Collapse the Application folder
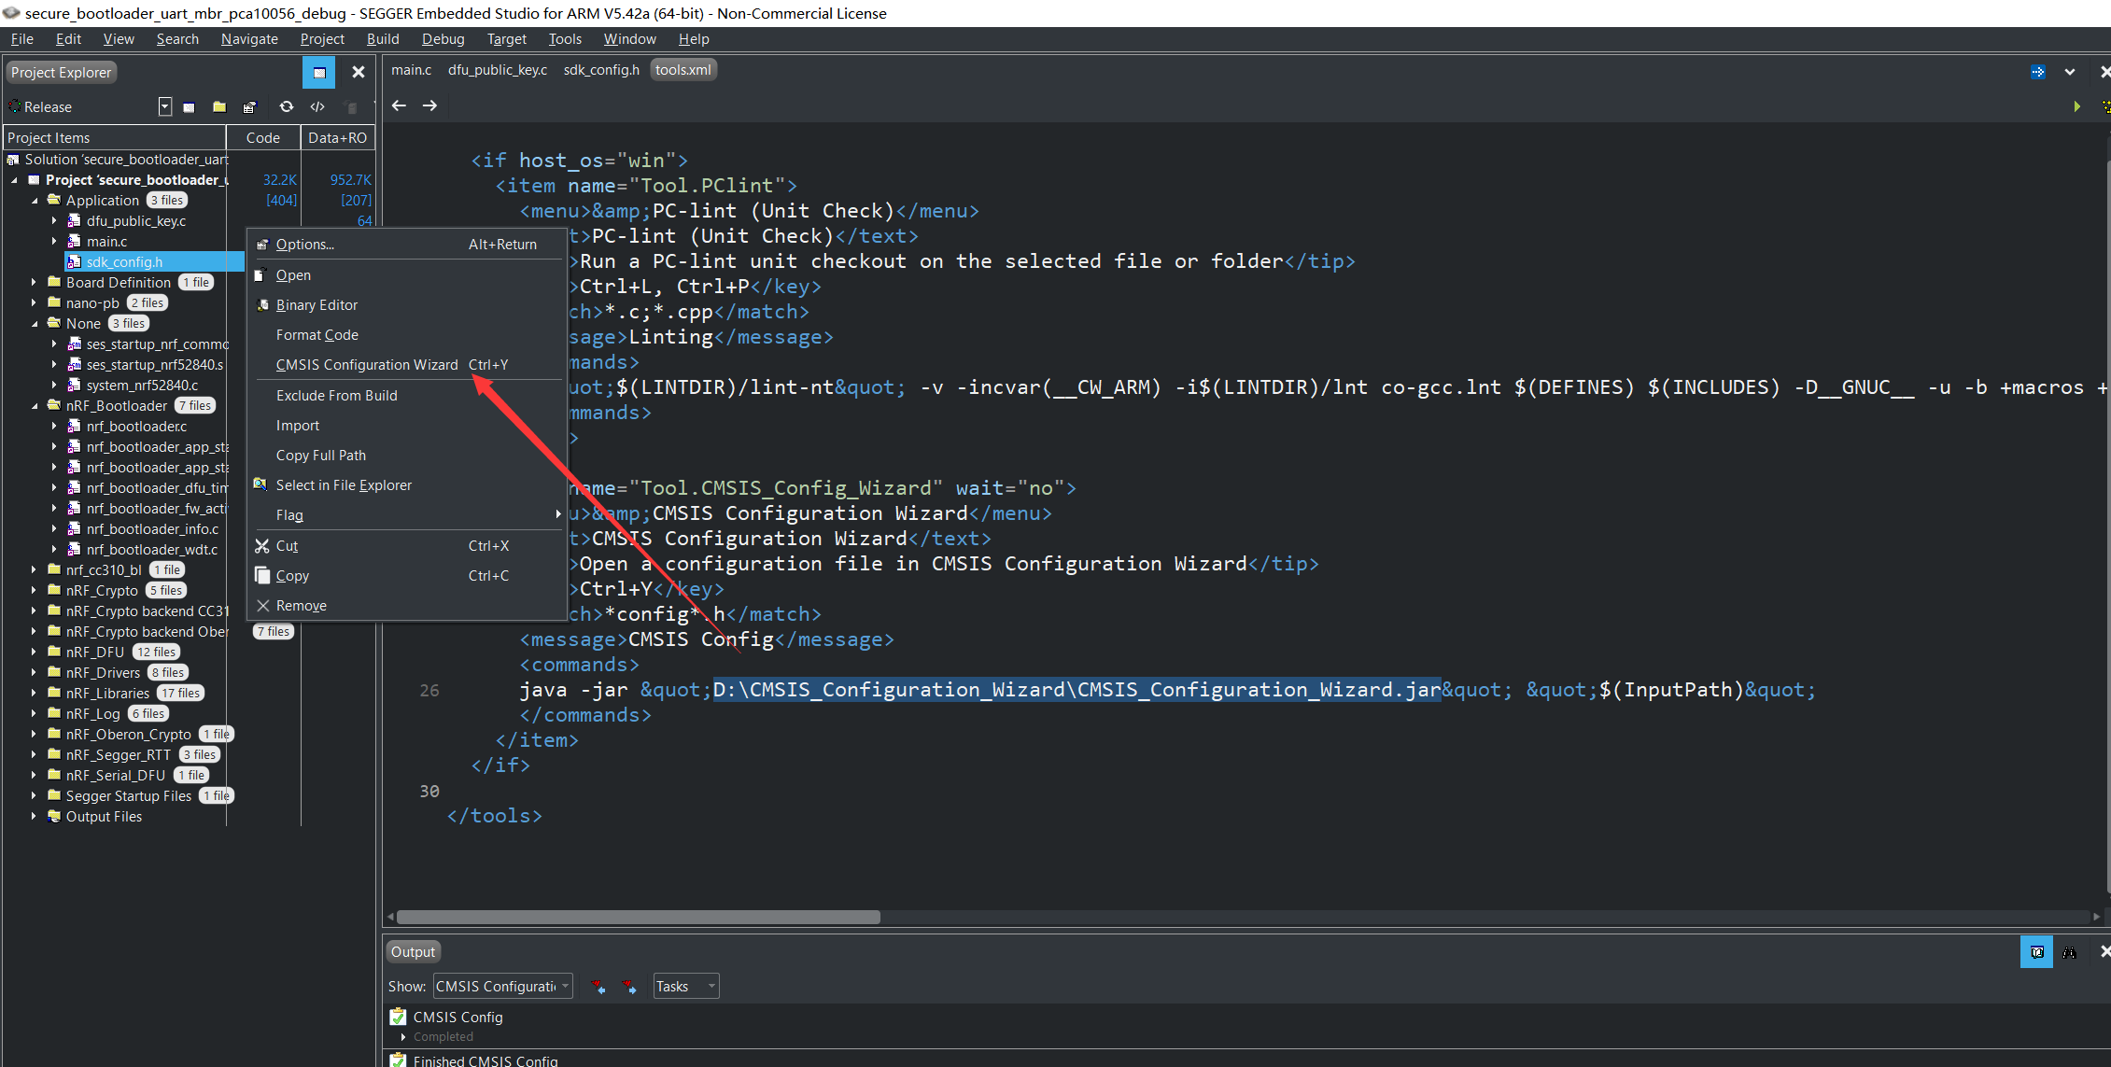The image size is (2111, 1067). point(35,200)
